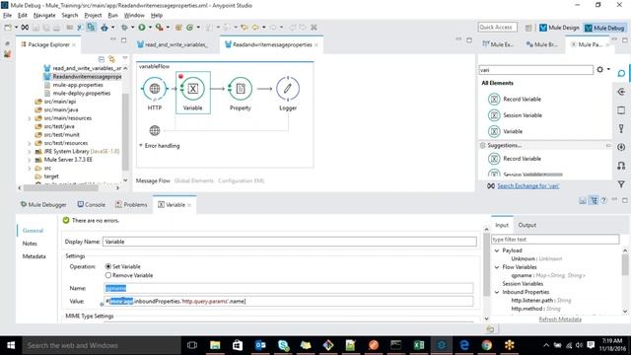Open the Window menu

[134, 16]
